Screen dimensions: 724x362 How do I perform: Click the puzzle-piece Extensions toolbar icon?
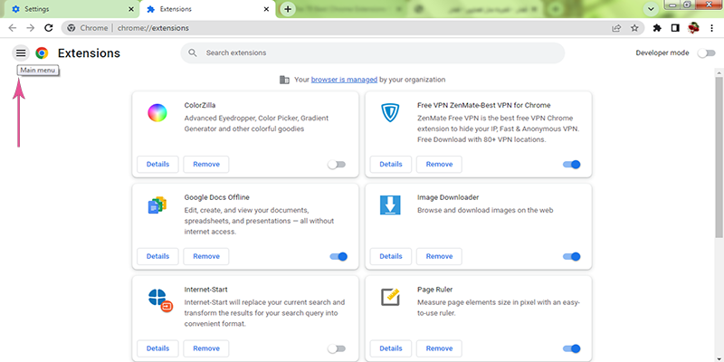[x=657, y=28]
